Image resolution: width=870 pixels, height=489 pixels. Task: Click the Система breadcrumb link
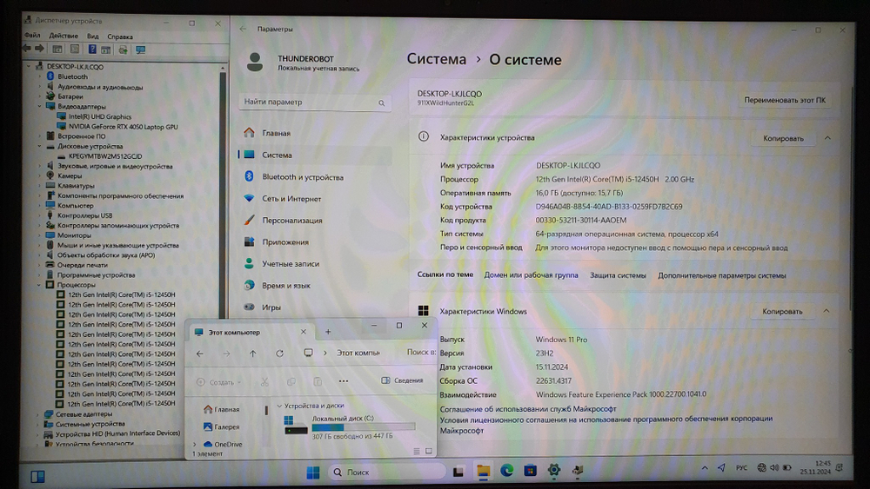[x=436, y=59]
